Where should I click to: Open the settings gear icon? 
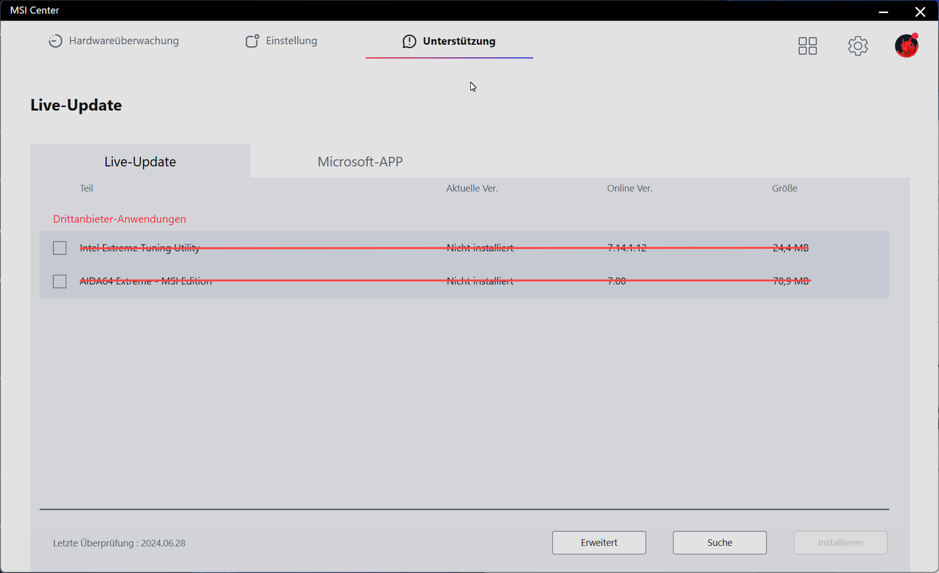(858, 46)
